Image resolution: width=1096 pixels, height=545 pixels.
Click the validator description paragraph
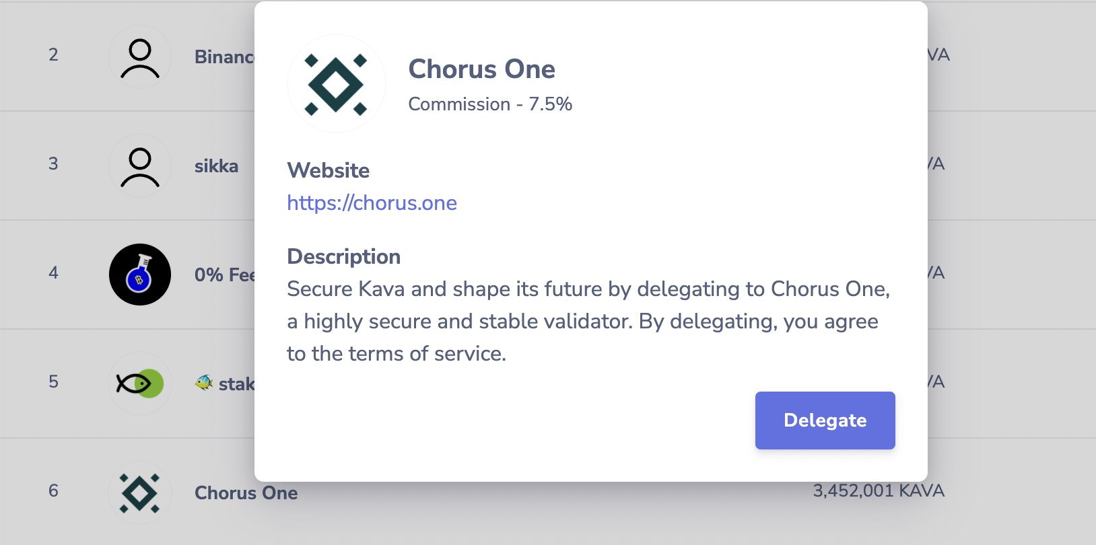(588, 322)
